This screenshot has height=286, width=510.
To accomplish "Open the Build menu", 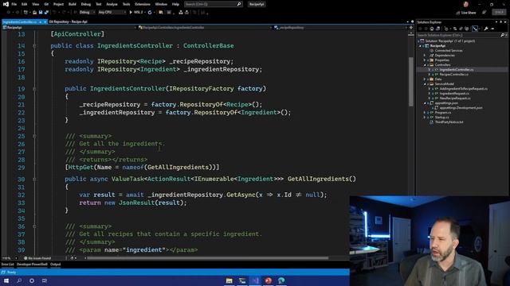I will pyautogui.click(x=73, y=4).
